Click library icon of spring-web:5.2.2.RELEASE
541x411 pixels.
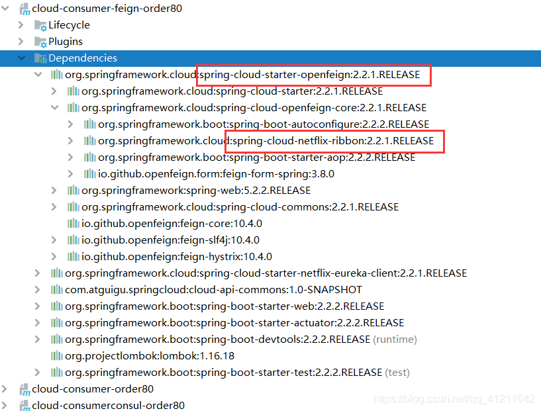click(x=73, y=191)
